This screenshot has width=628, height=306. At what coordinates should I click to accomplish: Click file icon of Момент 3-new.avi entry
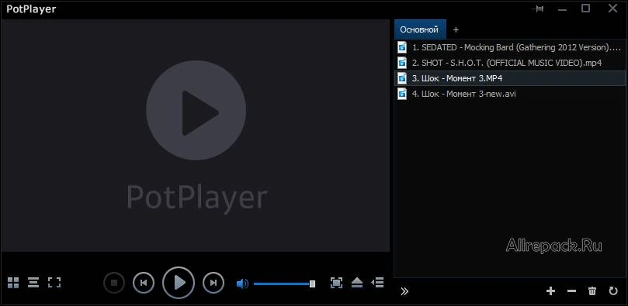pyautogui.click(x=401, y=94)
